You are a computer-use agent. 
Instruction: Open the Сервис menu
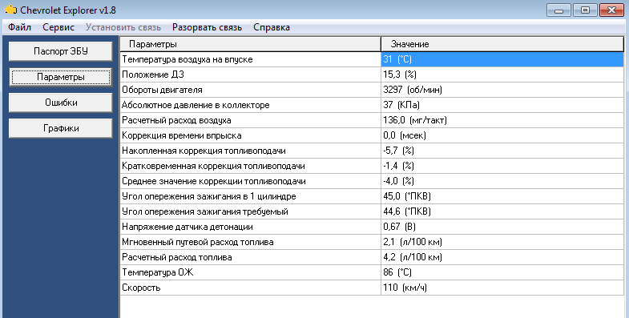(58, 27)
